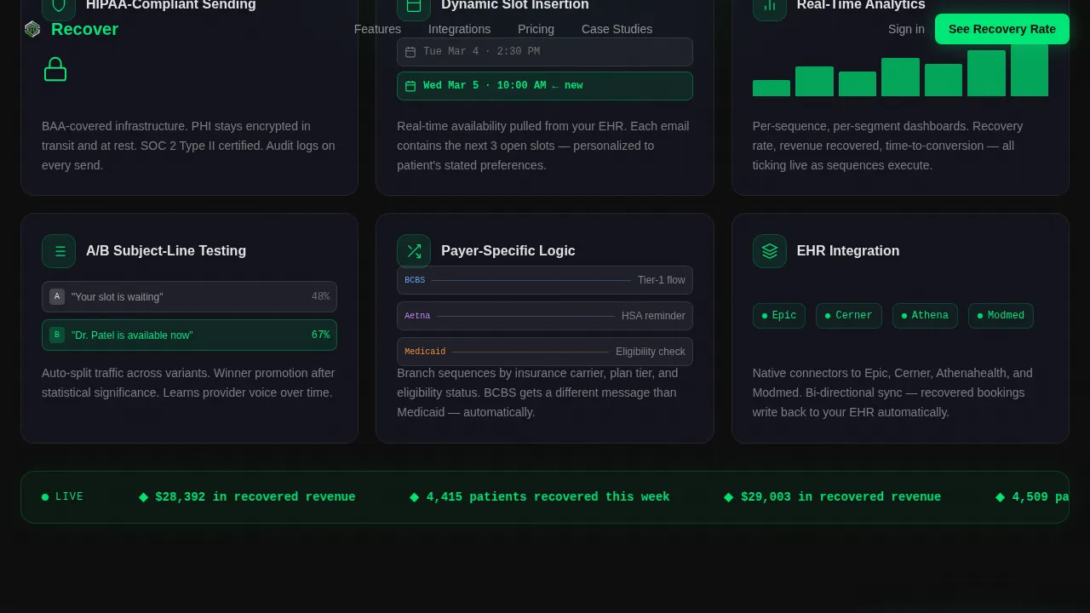Screen dimensions: 1090x613
Task: Click the See Recovery Rate button
Action: coord(1001,29)
